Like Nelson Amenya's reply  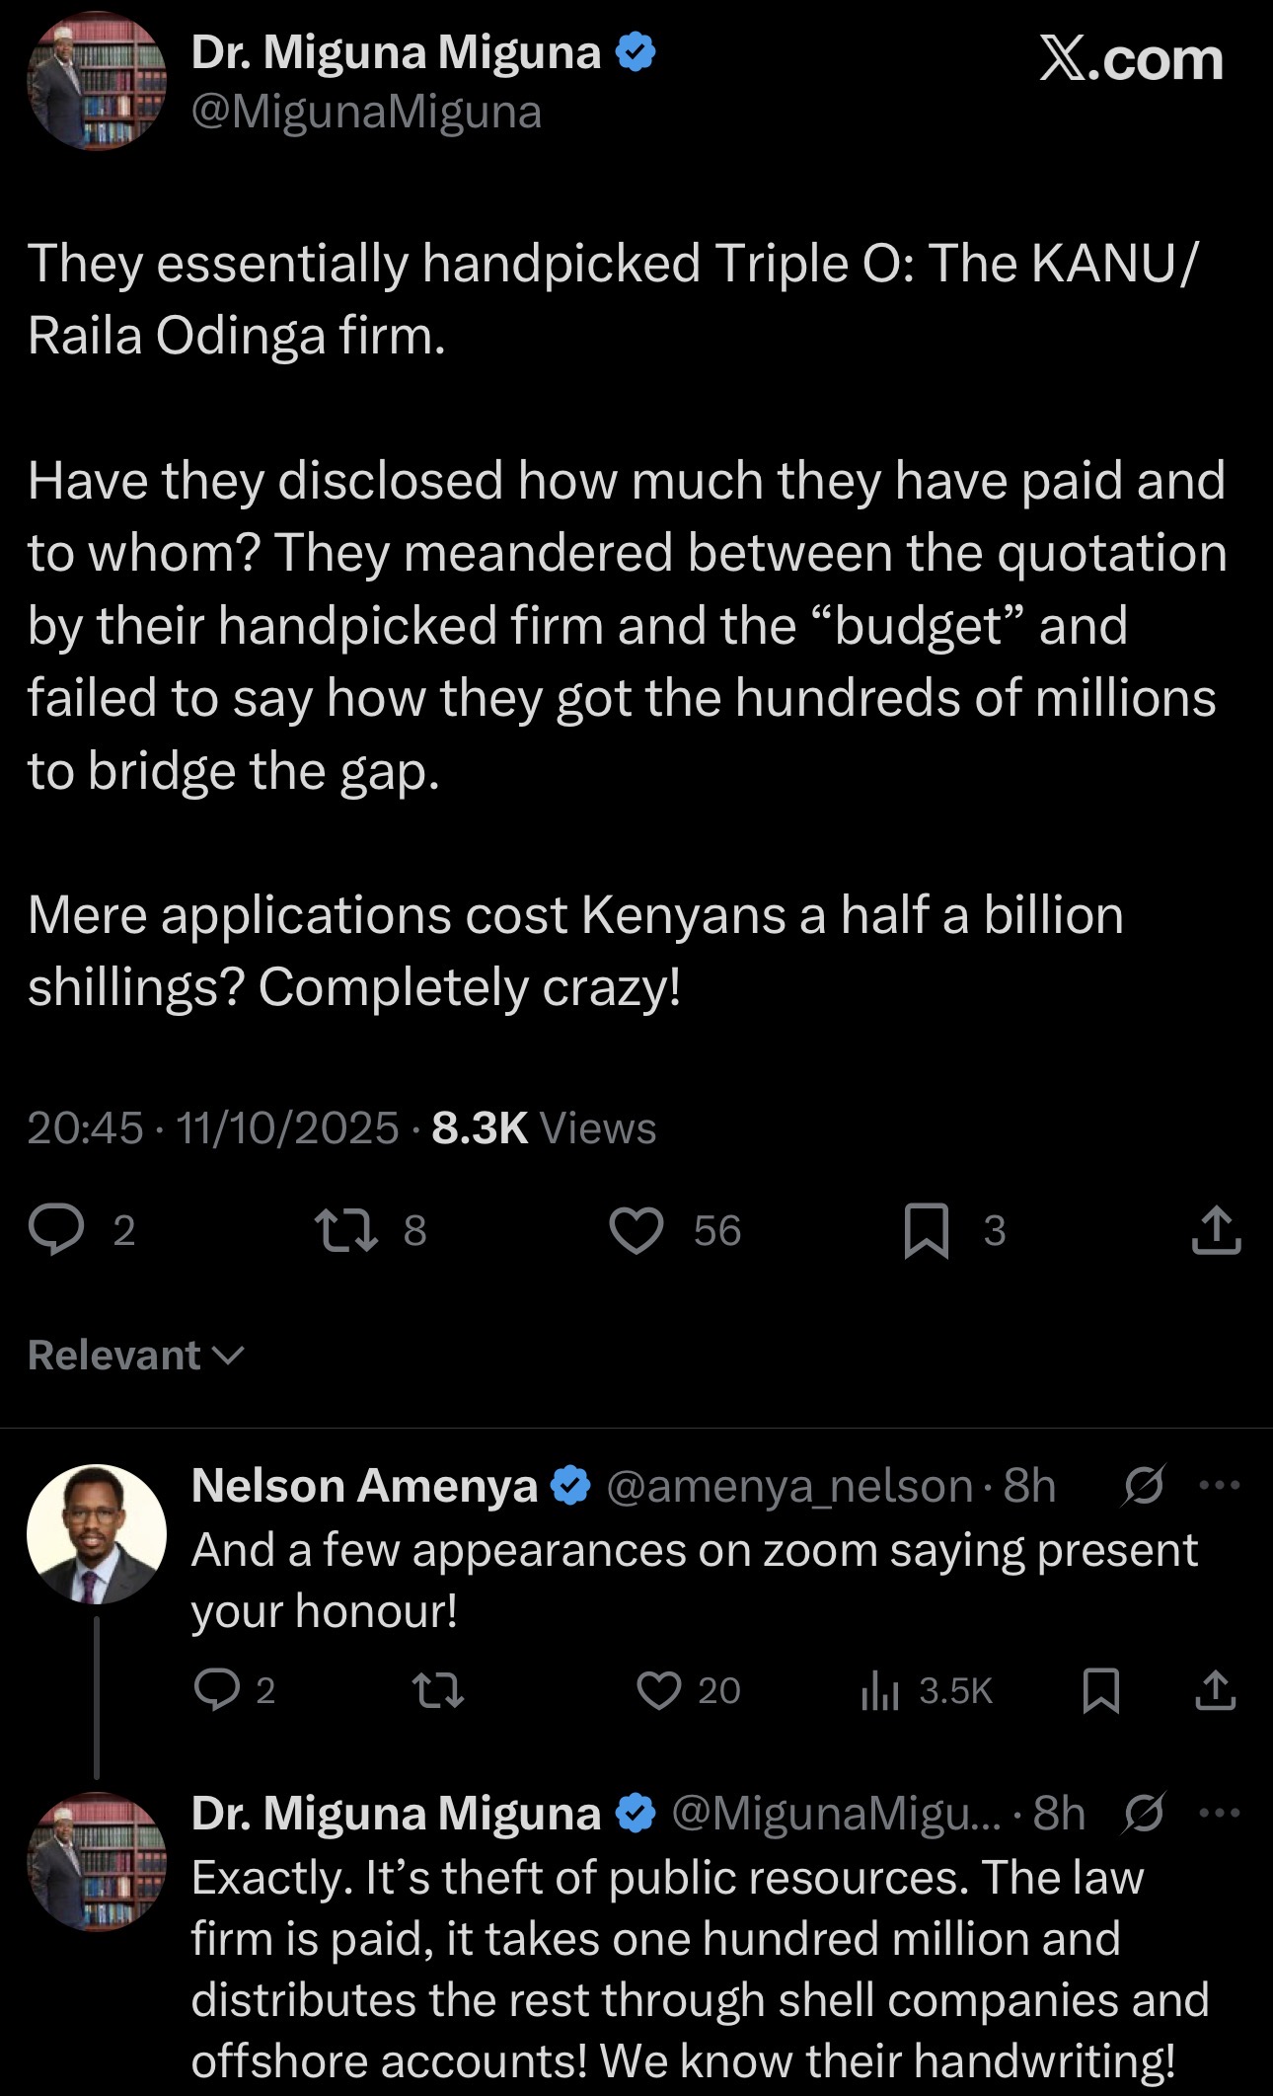659,1690
